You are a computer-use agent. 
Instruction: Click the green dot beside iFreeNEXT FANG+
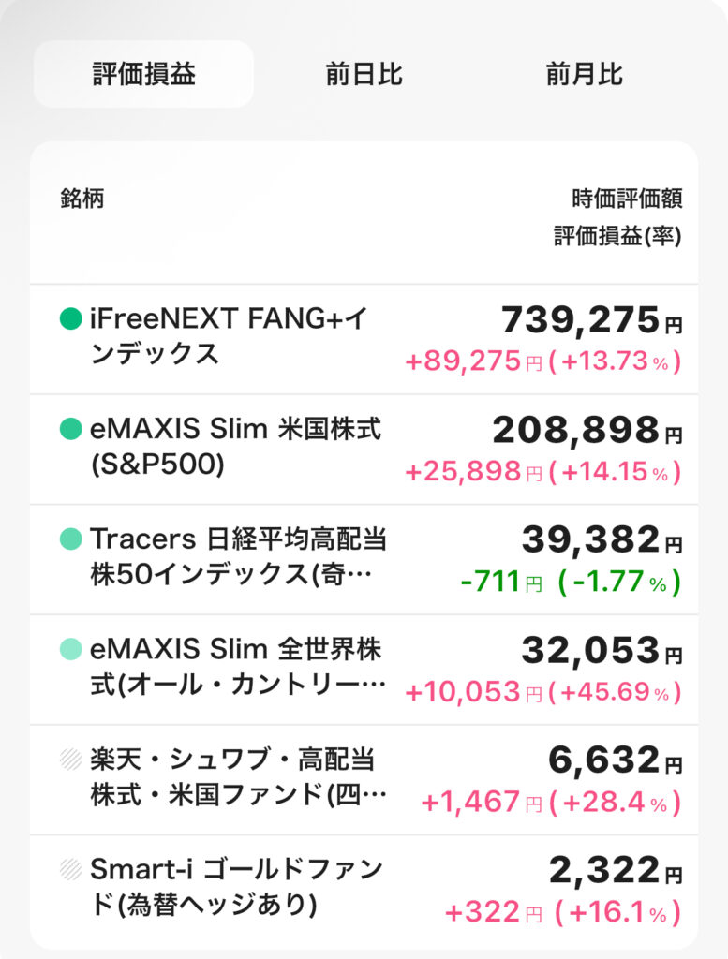[x=71, y=318]
